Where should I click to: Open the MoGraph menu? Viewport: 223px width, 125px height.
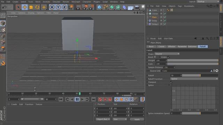[x=76, y=2]
